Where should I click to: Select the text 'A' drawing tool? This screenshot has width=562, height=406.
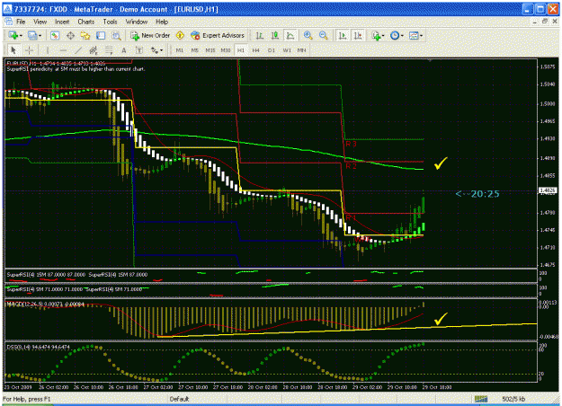pos(124,50)
